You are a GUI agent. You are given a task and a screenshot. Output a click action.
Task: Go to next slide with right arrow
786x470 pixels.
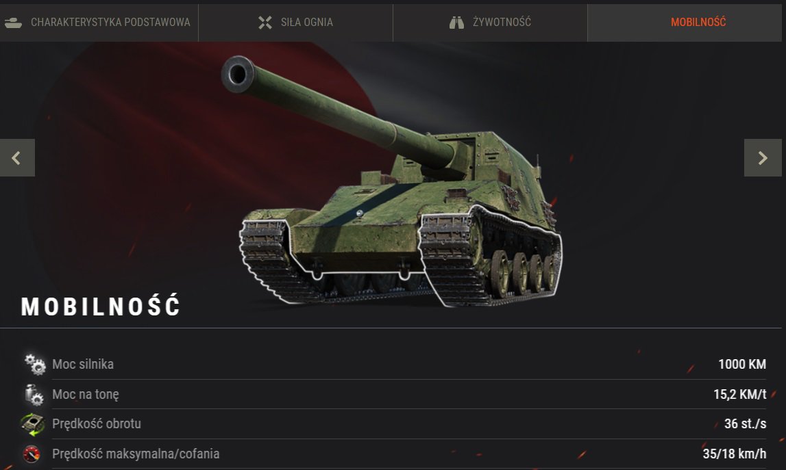[x=763, y=157]
